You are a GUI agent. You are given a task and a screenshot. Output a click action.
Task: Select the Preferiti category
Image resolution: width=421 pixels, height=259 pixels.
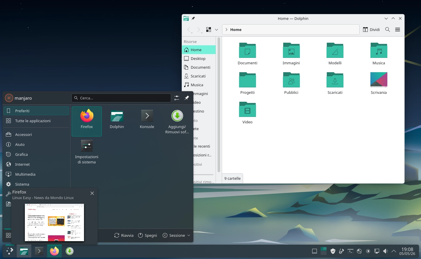[x=36, y=111]
